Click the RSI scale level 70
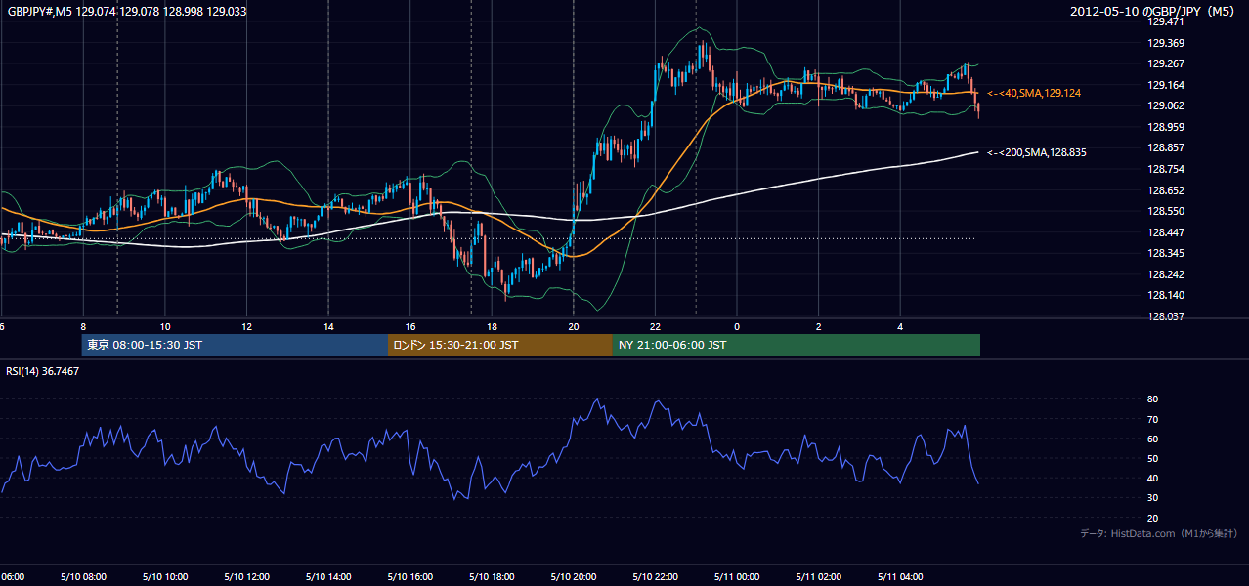 1153,419
